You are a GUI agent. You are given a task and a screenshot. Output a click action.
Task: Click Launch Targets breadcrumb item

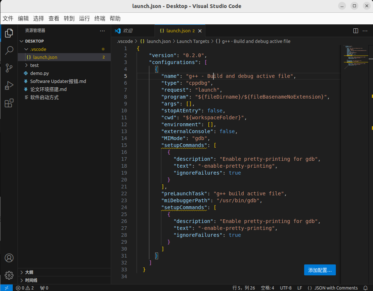[x=193, y=41]
